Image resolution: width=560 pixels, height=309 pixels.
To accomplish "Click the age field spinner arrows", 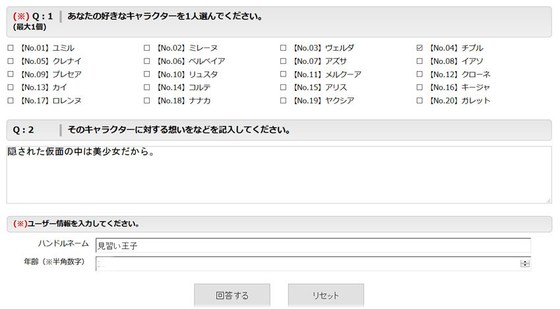I will coord(524,264).
